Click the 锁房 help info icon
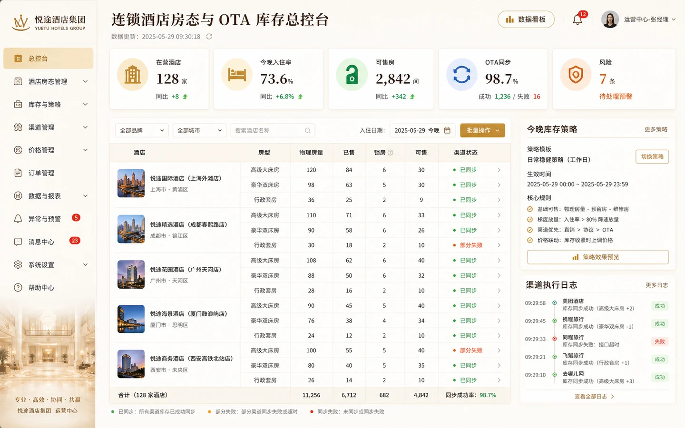The width and height of the screenshot is (685, 428). click(391, 153)
